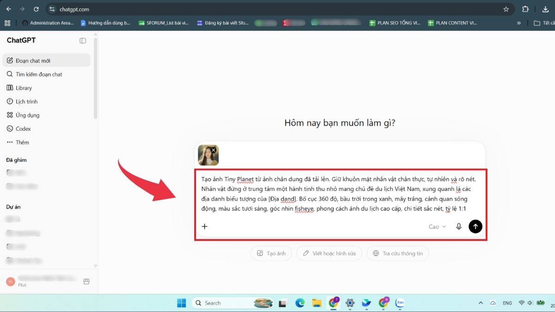Click inside the prompt text field

pos(339,194)
